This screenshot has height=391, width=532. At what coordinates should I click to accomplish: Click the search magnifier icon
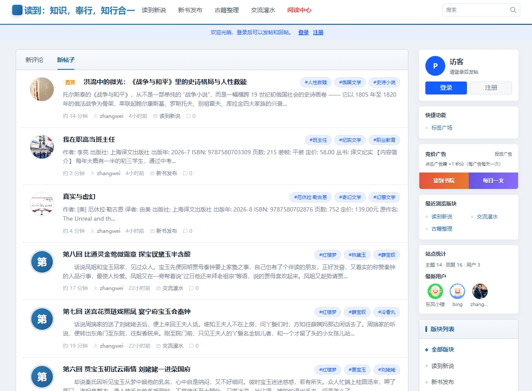pyautogui.click(x=513, y=10)
